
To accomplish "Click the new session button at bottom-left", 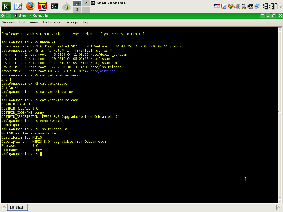I will coord(4,208).
